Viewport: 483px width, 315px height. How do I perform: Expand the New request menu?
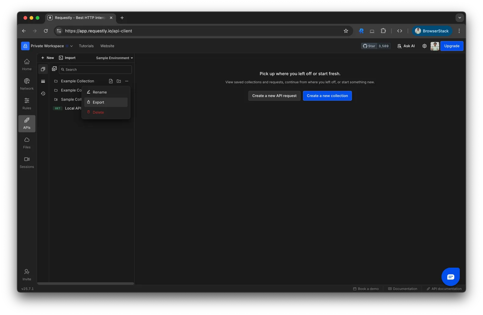48,58
